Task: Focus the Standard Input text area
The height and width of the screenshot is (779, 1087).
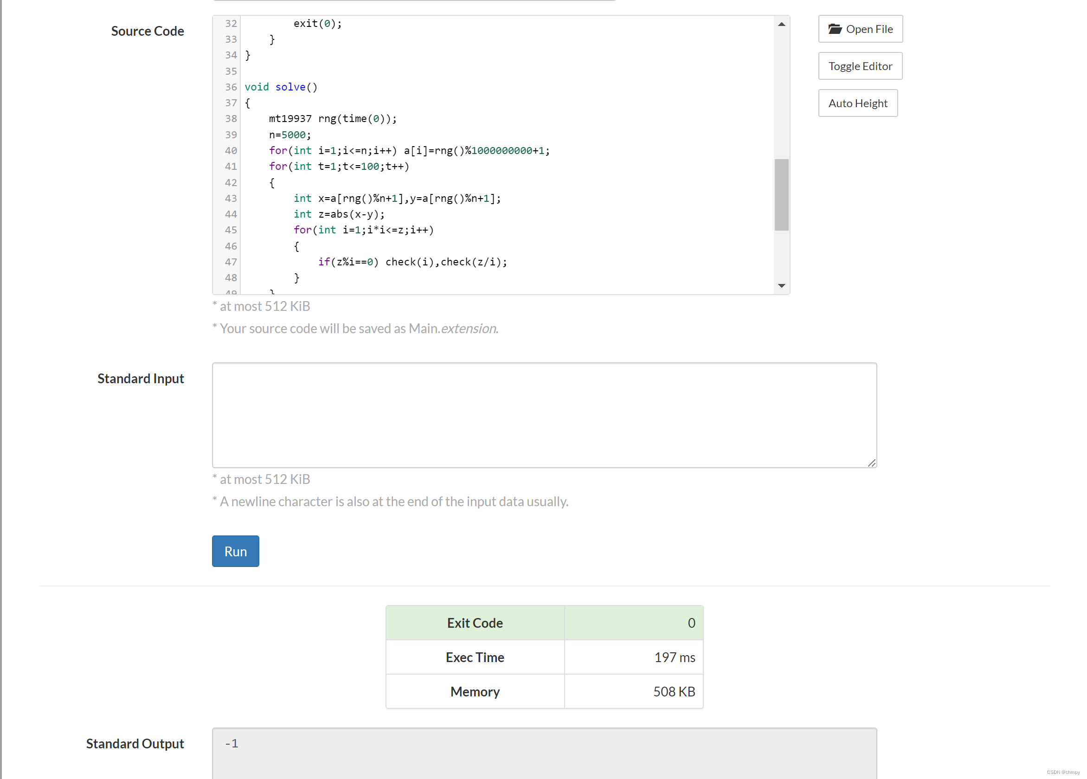Action: (x=544, y=415)
